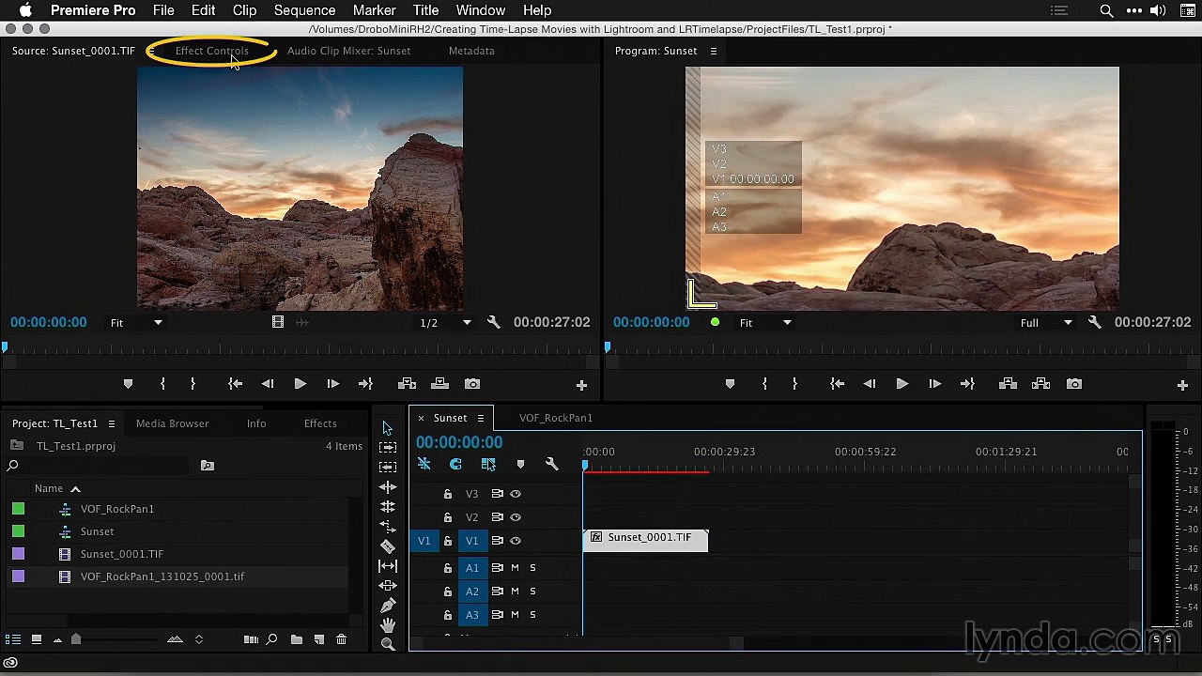Open Program: Sunset panel menu
The width and height of the screenshot is (1202, 676).
click(x=713, y=51)
